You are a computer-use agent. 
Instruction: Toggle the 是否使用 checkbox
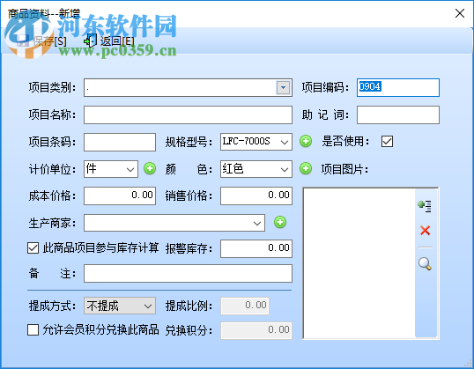pyautogui.click(x=387, y=141)
